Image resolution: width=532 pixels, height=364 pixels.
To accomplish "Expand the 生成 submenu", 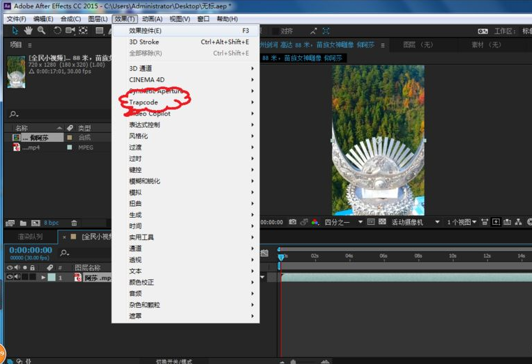I will click(185, 214).
